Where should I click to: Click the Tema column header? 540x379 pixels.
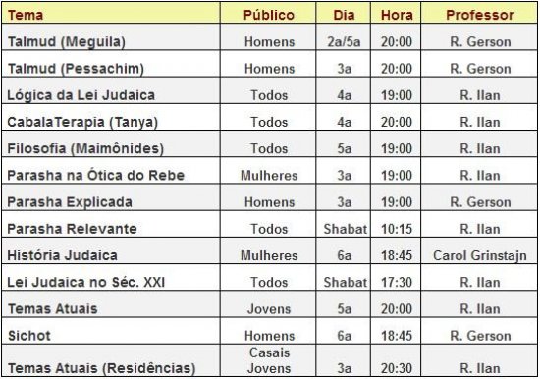click(26, 15)
